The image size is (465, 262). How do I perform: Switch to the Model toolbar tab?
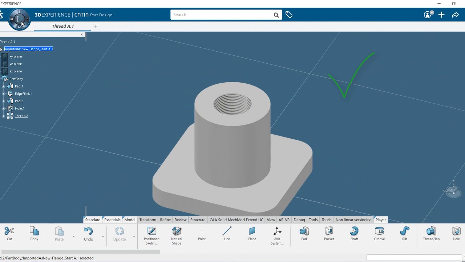coord(130,220)
